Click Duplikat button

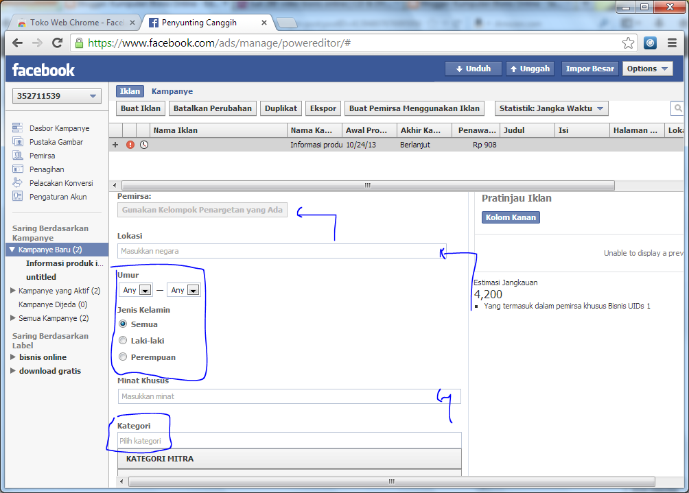point(281,108)
